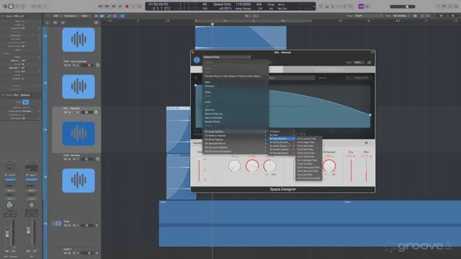Collapse the Region: DHL_14 inspector section
This screenshot has height=259, width=461.
click(x=3, y=16)
